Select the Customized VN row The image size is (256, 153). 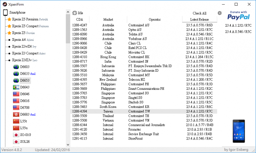(144, 120)
